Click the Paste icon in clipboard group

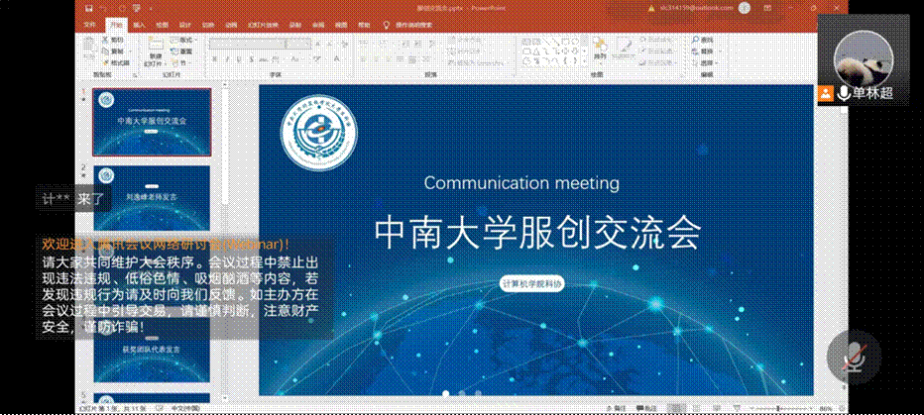point(89,48)
